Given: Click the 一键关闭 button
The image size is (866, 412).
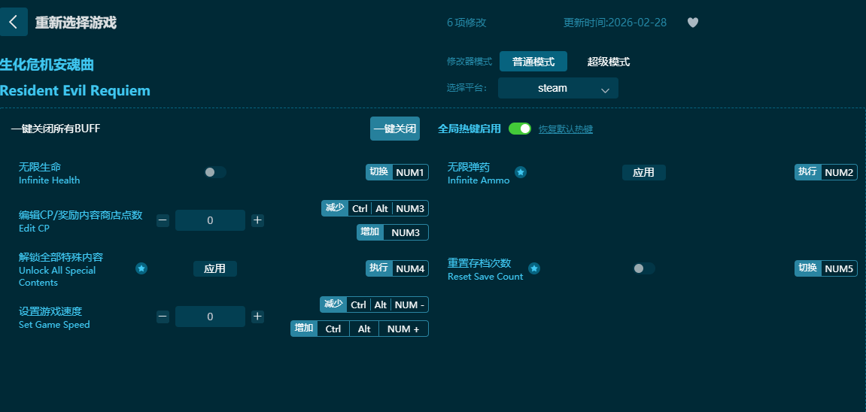Looking at the screenshot, I should (394, 129).
